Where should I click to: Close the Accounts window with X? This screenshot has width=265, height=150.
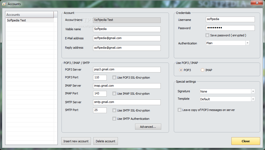[x=257, y=3]
